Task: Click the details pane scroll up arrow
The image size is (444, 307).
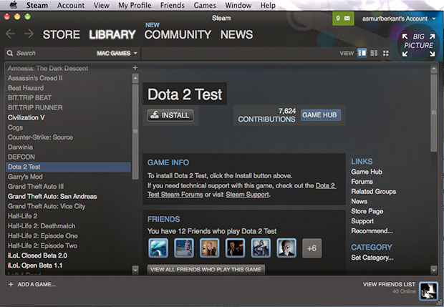Action: tap(433, 69)
